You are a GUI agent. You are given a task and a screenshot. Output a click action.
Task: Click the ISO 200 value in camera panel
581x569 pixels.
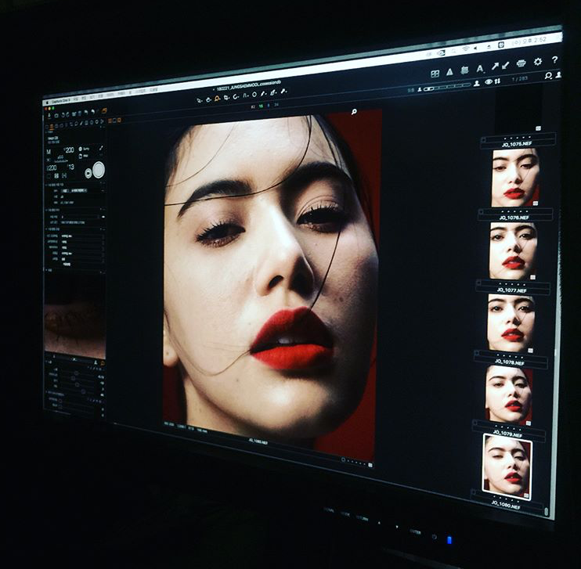tap(69, 150)
